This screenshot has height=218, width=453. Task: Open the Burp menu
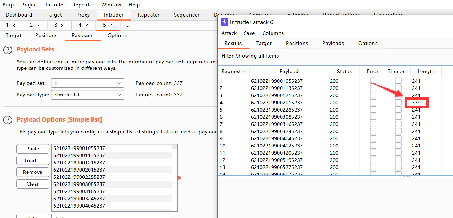pyautogui.click(x=8, y=5)
